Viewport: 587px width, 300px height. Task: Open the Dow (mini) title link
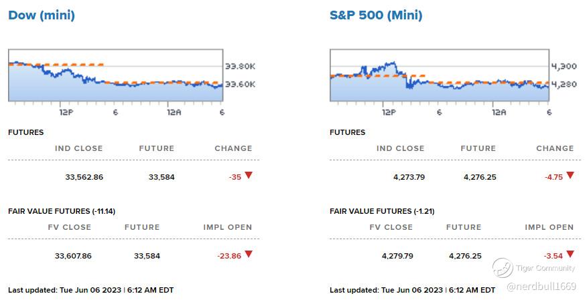[x=42, y=15]
